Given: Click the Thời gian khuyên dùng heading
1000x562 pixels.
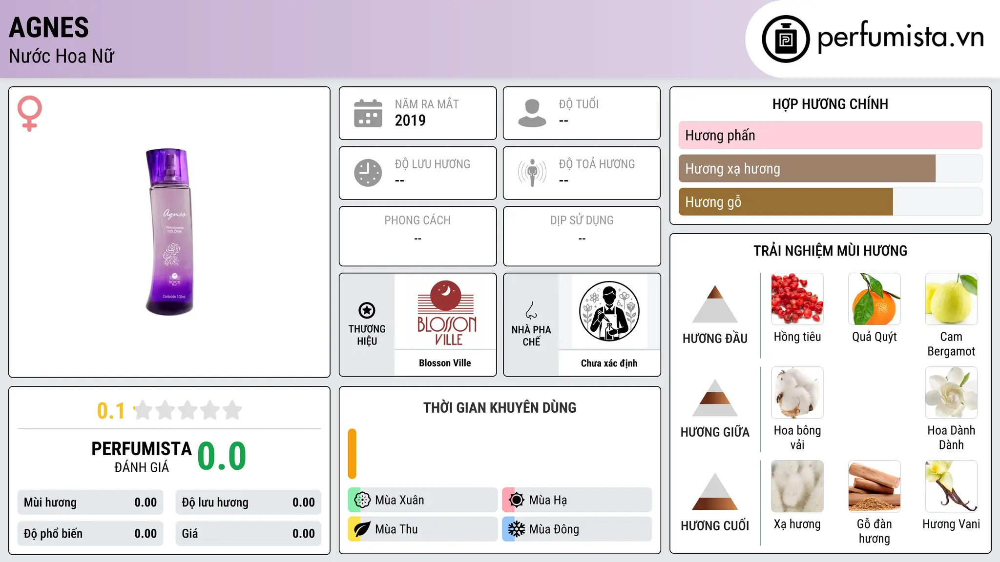Looking at the screenshot, I should click(x=500, y=407).
